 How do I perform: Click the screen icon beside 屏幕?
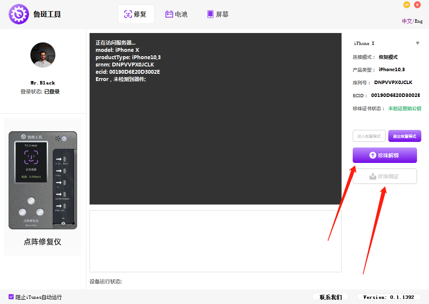coord(210,14)
